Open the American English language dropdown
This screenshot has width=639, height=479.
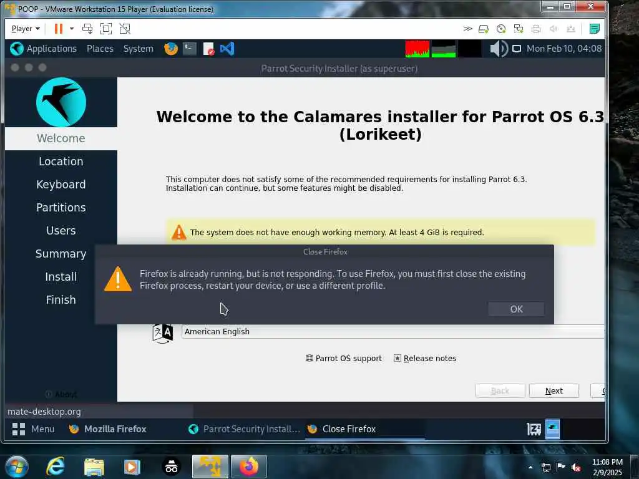[x=393, y=332]
